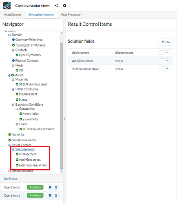Click green check icon beside Topological Entity Sets
177x204 pixels.
(x=13, y=45)
